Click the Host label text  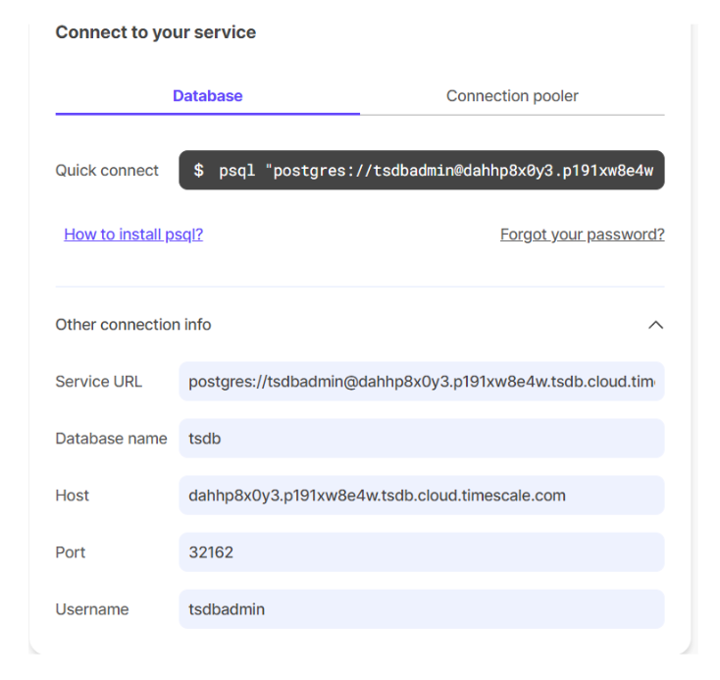pos(73,496)
